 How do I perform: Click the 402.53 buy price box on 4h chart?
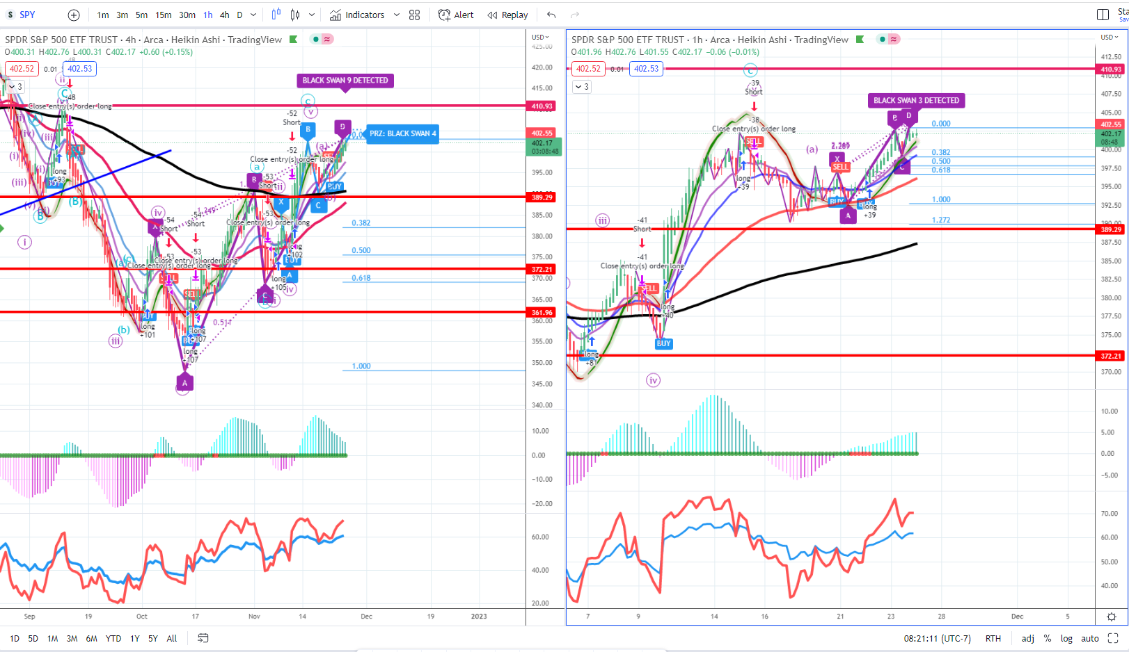point(79,69)
